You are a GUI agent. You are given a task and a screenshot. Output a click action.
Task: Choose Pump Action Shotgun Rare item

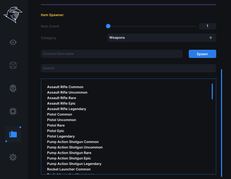(x=69, y=153)
